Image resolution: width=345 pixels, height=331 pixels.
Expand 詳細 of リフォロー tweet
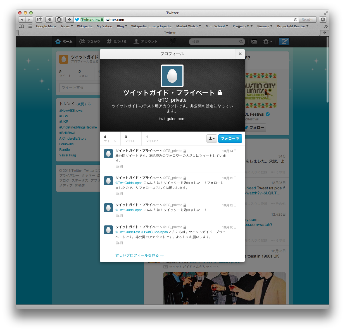(x=120, y=194)
